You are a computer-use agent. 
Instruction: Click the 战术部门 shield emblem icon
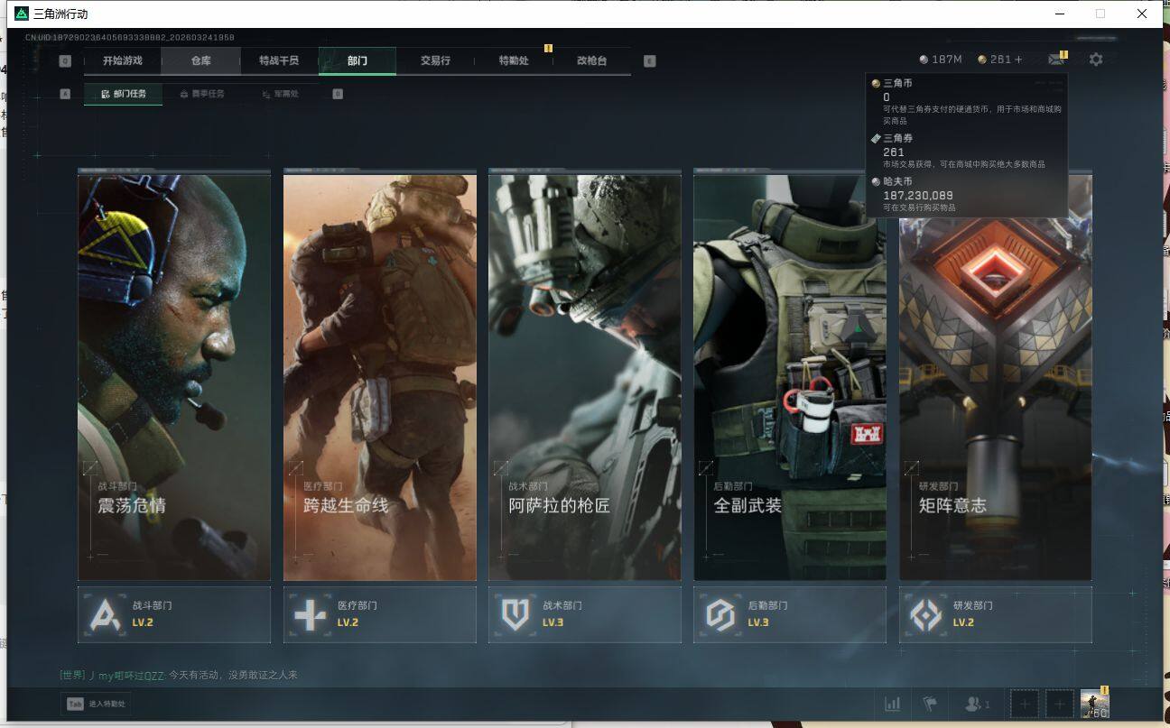coord(515,614)
